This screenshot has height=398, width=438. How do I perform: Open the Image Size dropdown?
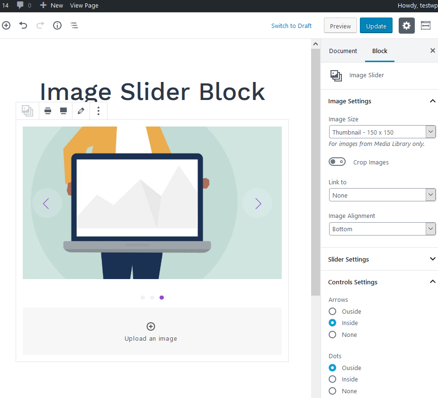pyautogui.click(x=382, y=132)
